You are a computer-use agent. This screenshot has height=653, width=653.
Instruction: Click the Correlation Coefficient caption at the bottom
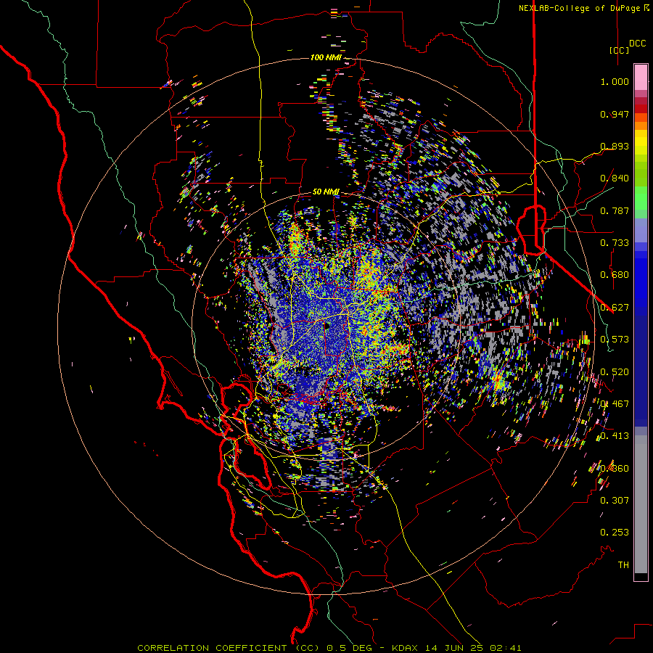click(329, 648)
